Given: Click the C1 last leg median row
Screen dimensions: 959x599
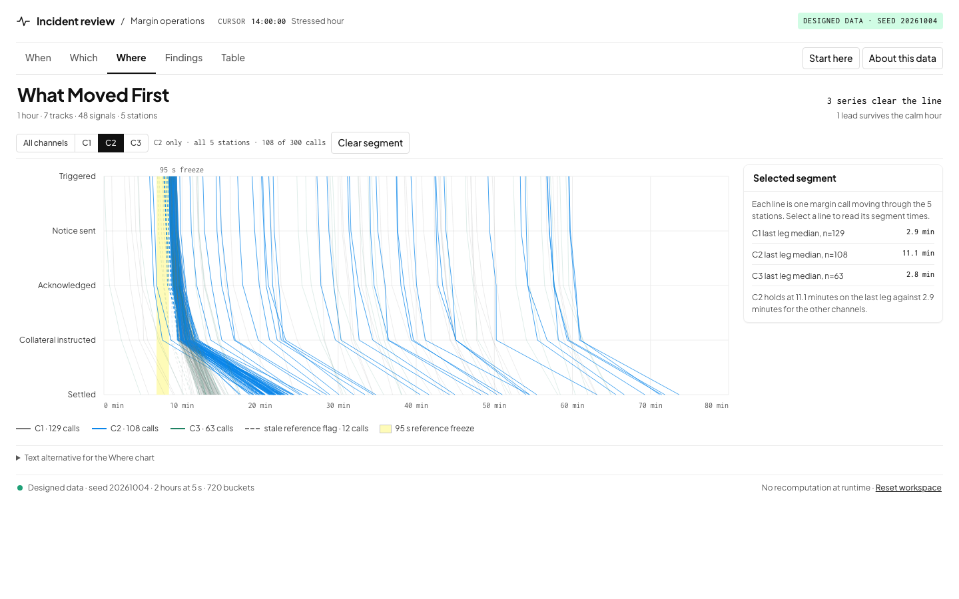Looking at the screenshot, I should point(843,233).
